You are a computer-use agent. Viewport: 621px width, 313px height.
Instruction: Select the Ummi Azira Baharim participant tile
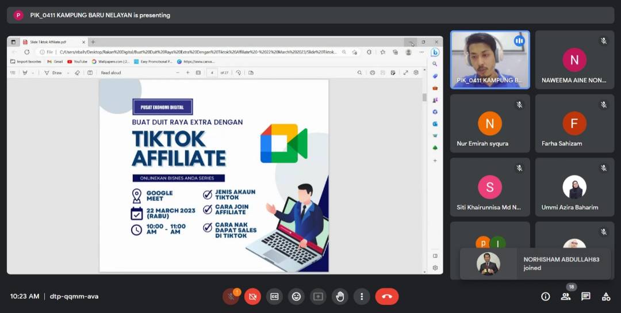click(x=574, y=187)
